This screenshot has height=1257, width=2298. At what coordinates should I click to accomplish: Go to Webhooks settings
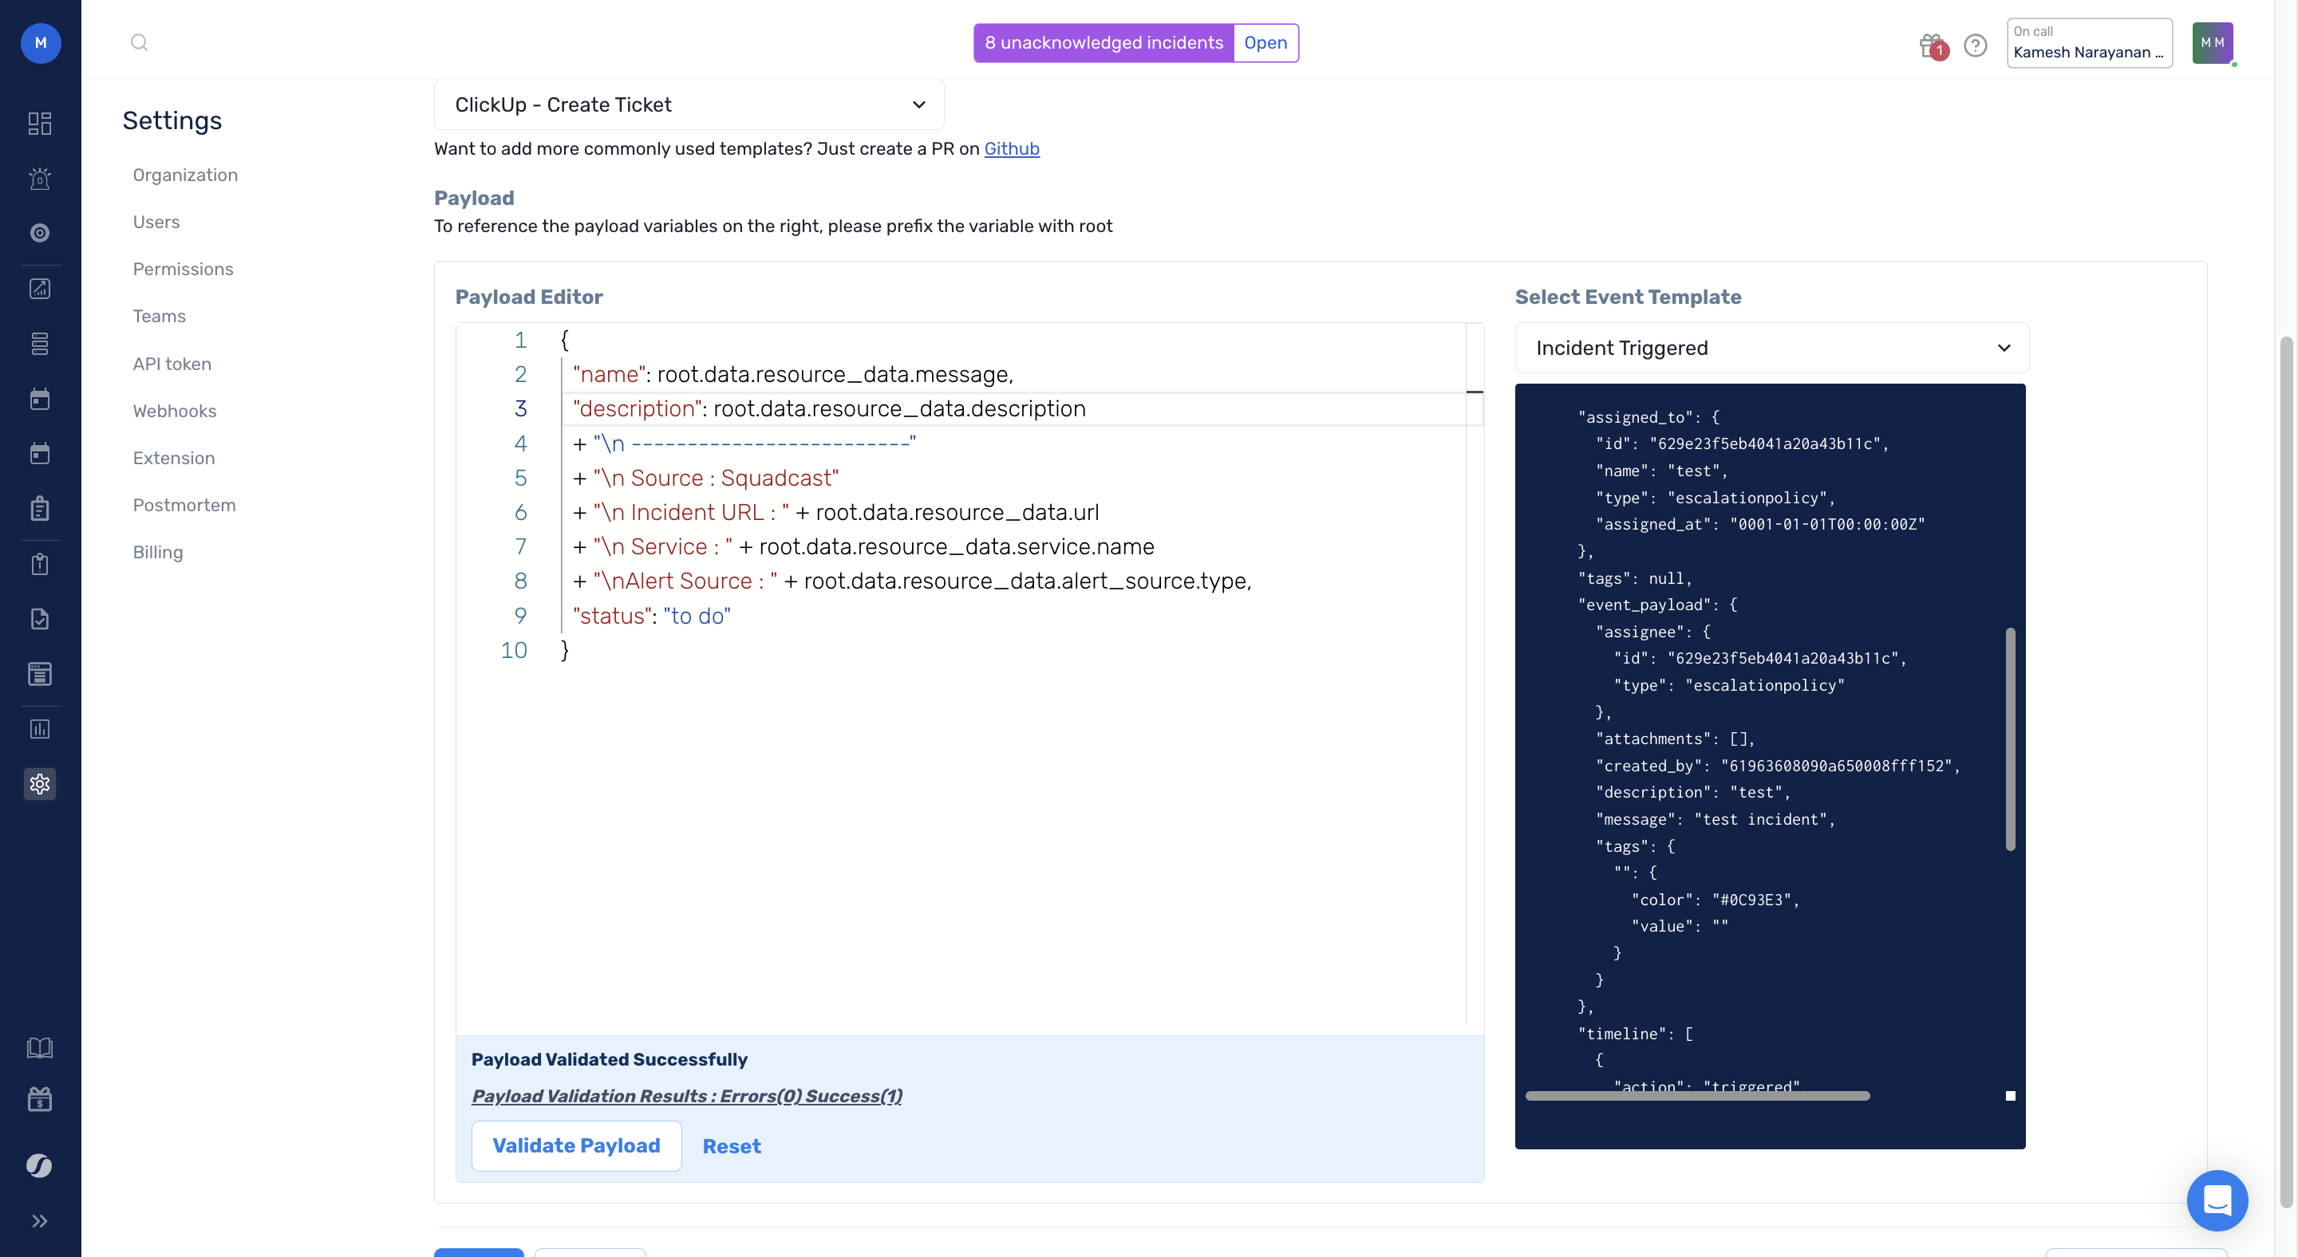(175, 411)
